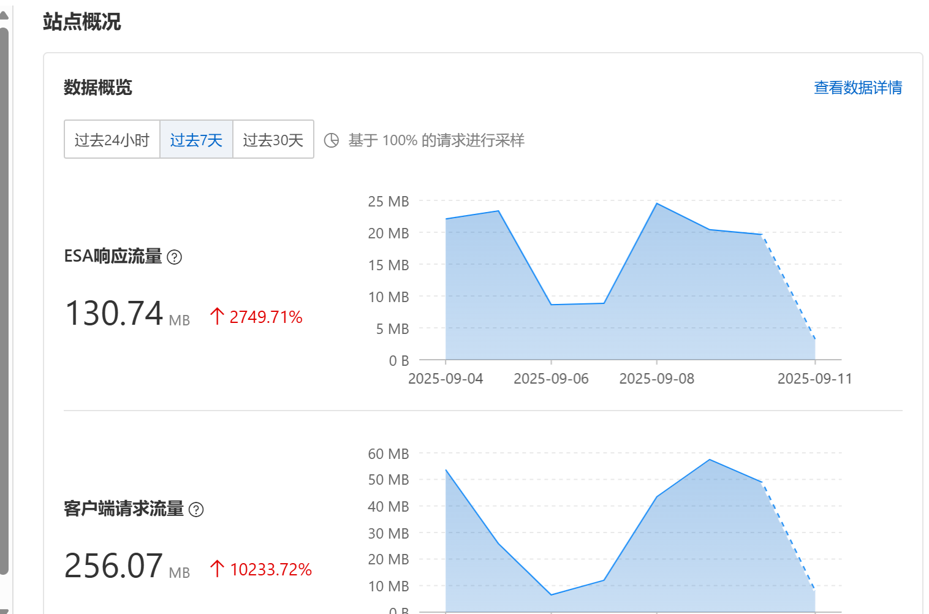This screenshot has height=614, width=929.
Task: Click the 256.07 MB traffic value
Action: coord(127,566)
